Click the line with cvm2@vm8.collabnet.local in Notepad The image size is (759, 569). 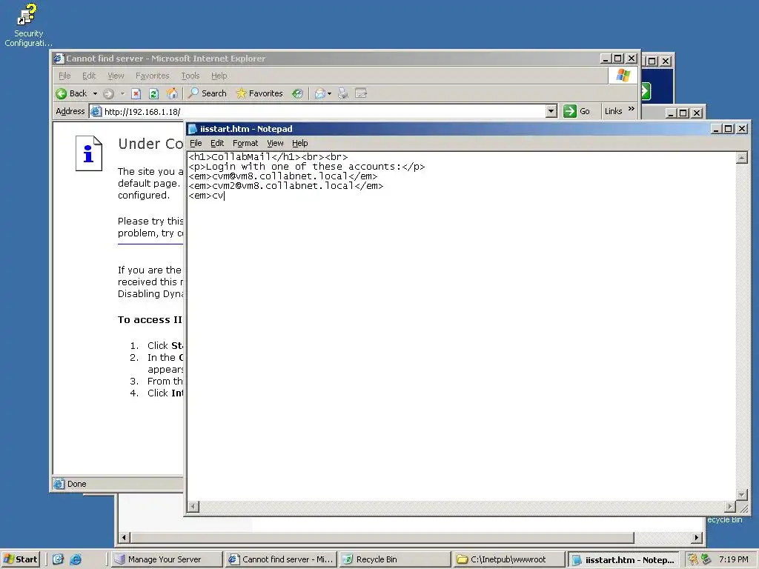(x=286, y=186)
